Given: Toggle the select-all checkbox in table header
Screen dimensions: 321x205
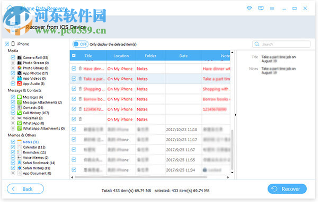Looking at the screenshot, I should [x=75, y=56].
